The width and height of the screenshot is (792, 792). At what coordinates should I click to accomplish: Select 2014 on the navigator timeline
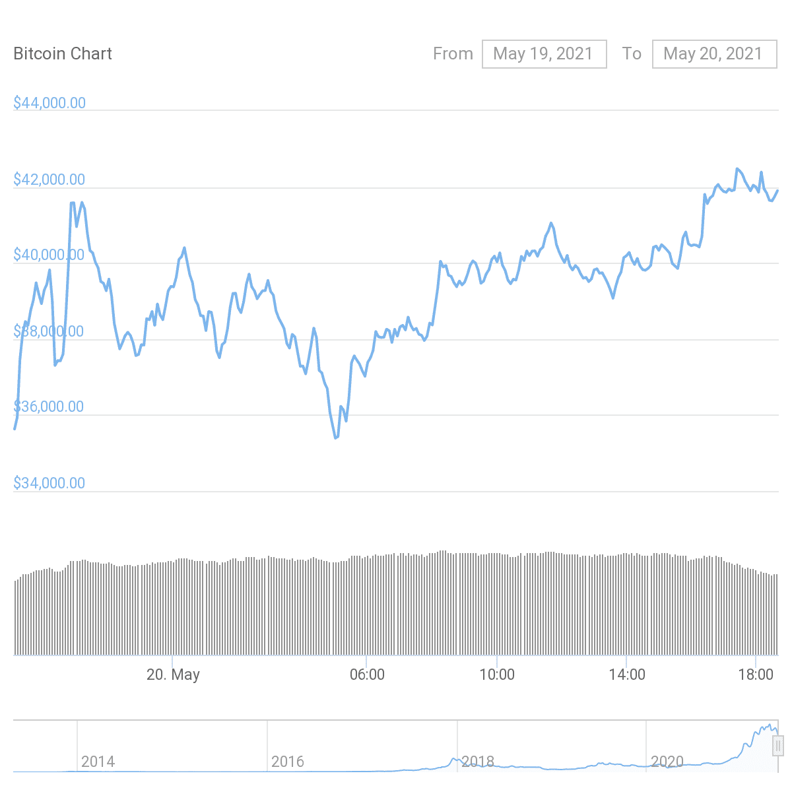(x=98, y=762)
